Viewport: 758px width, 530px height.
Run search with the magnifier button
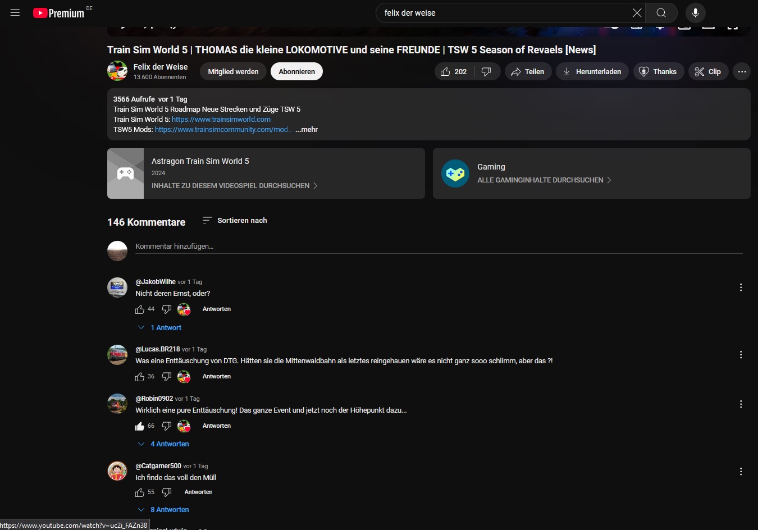[x=661, y=13]
